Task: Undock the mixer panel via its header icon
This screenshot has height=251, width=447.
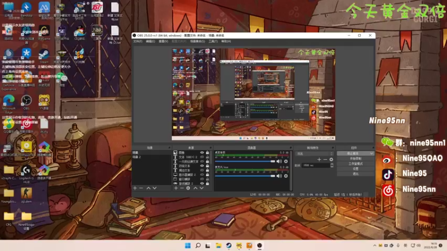Action: (x=291, y=148)
